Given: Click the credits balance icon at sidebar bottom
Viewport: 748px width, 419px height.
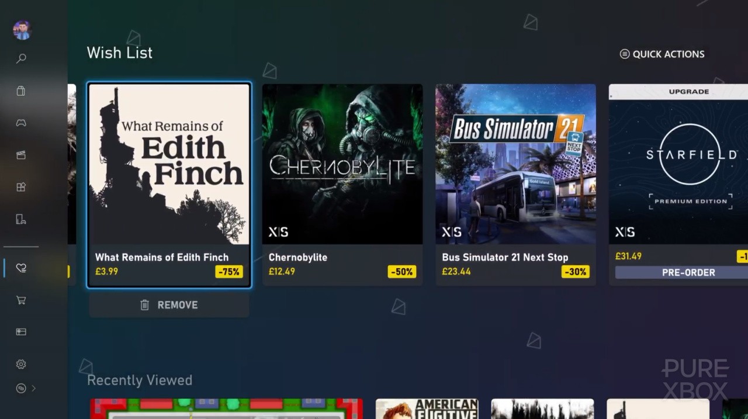Looking at the screenshot, I should coord(21,387).
